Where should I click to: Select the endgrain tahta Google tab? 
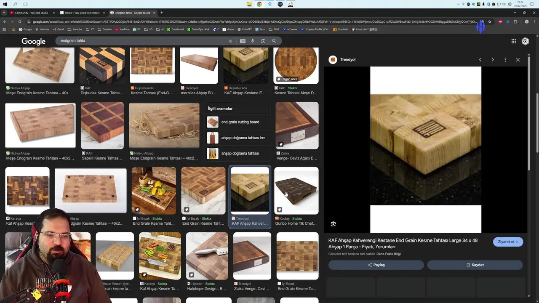coord(132,13)
